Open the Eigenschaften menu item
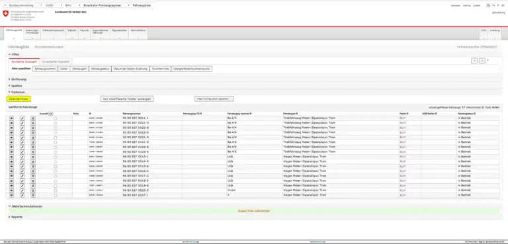 click(119, 34)
